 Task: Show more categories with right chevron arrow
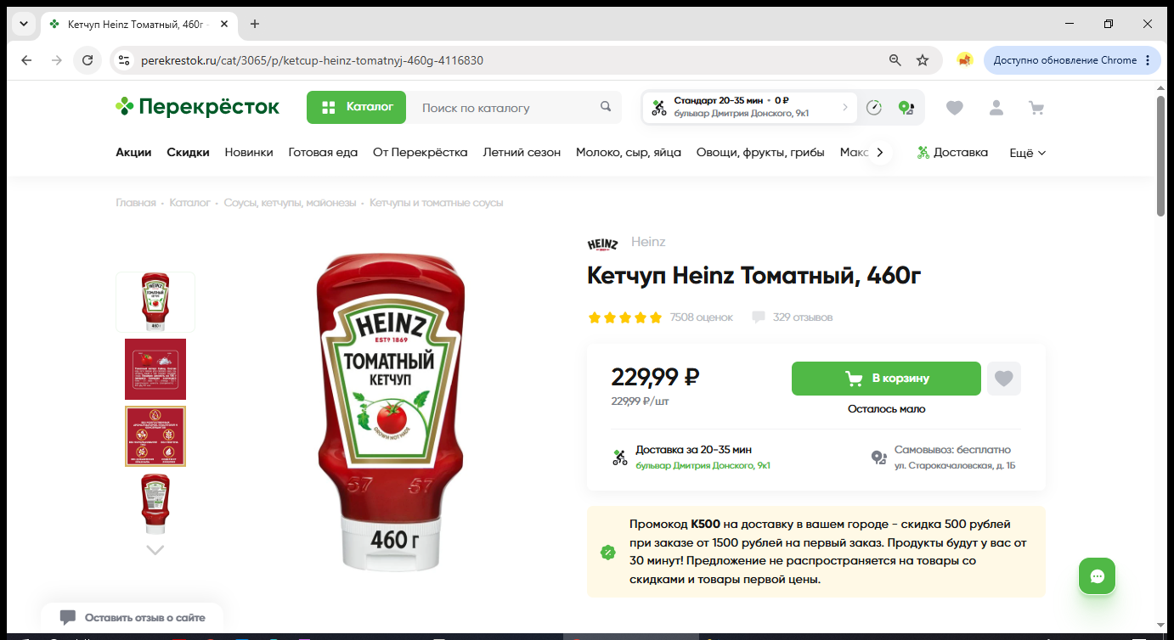879,153
